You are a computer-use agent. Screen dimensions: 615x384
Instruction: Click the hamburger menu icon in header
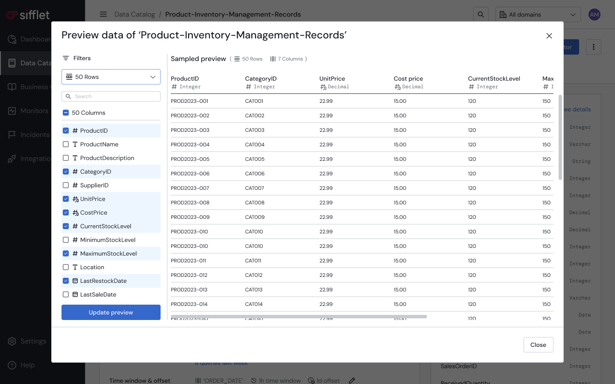(x=103, y=14)
